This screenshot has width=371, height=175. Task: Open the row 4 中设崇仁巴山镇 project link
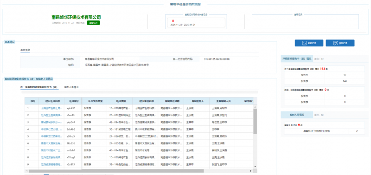(51, 129)
